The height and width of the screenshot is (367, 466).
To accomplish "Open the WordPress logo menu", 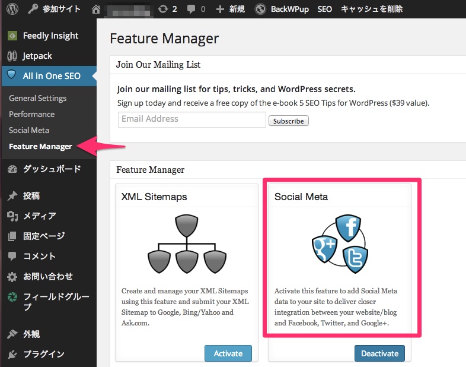I will click(12, 9).
